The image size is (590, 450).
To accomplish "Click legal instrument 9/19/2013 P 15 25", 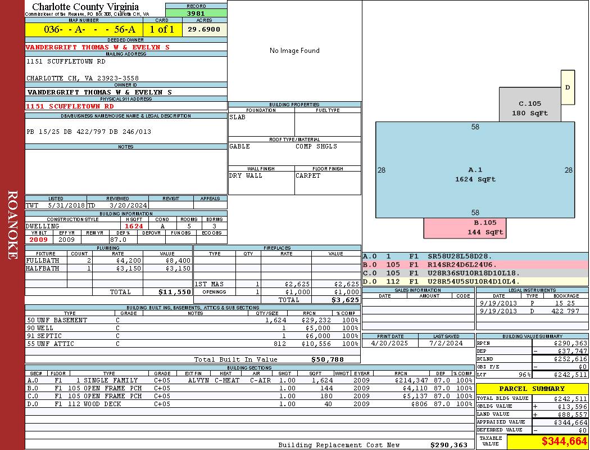I will click(x=532, y=303).
